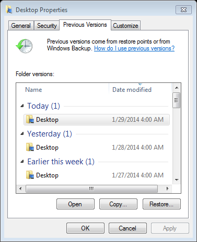Switch to the Security tab
Image resolution: width=197 pixels, height=242 pixels.
tap(47, 26)
